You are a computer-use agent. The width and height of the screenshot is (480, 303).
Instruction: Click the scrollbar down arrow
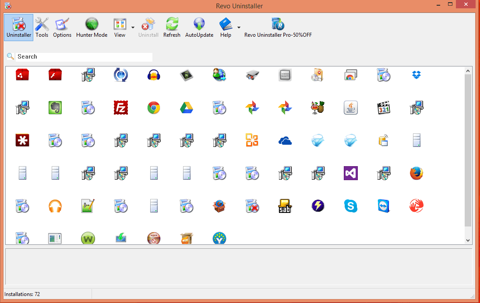468,240
